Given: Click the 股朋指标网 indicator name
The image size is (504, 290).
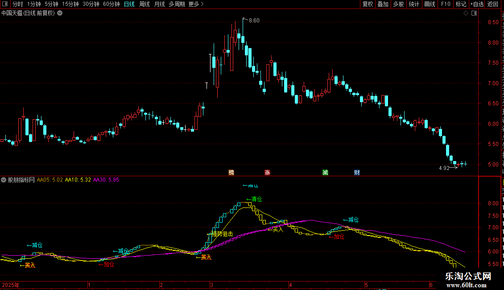Looking at the screenshot, I should point(21,180).
